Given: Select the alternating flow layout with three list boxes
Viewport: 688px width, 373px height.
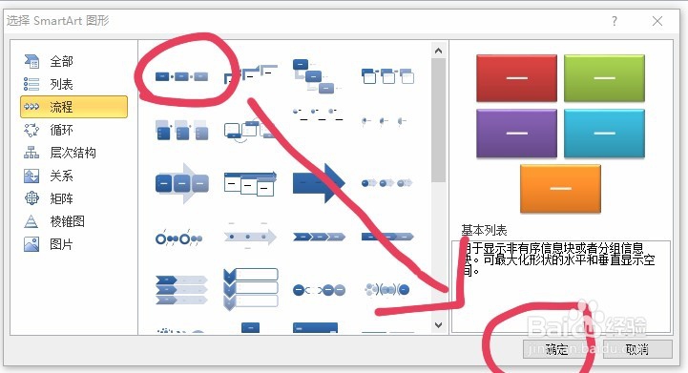Looking at the screenshot, I should [181, 130].
